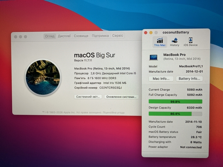Click the 80.4% capacity progress bar

point(175,114)
